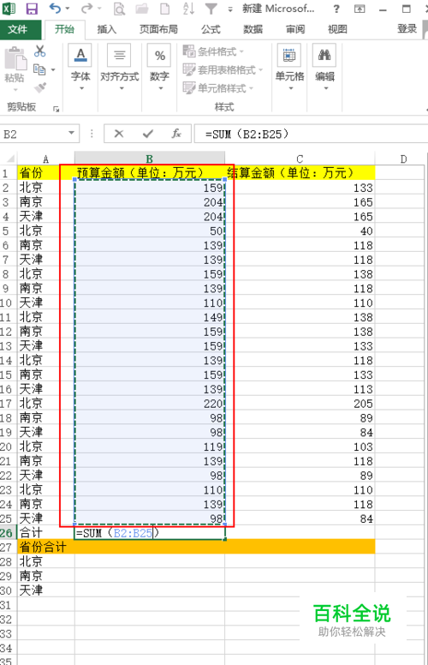
Task: Open the undo history dropdown arrow
Action: pos(68,9)
